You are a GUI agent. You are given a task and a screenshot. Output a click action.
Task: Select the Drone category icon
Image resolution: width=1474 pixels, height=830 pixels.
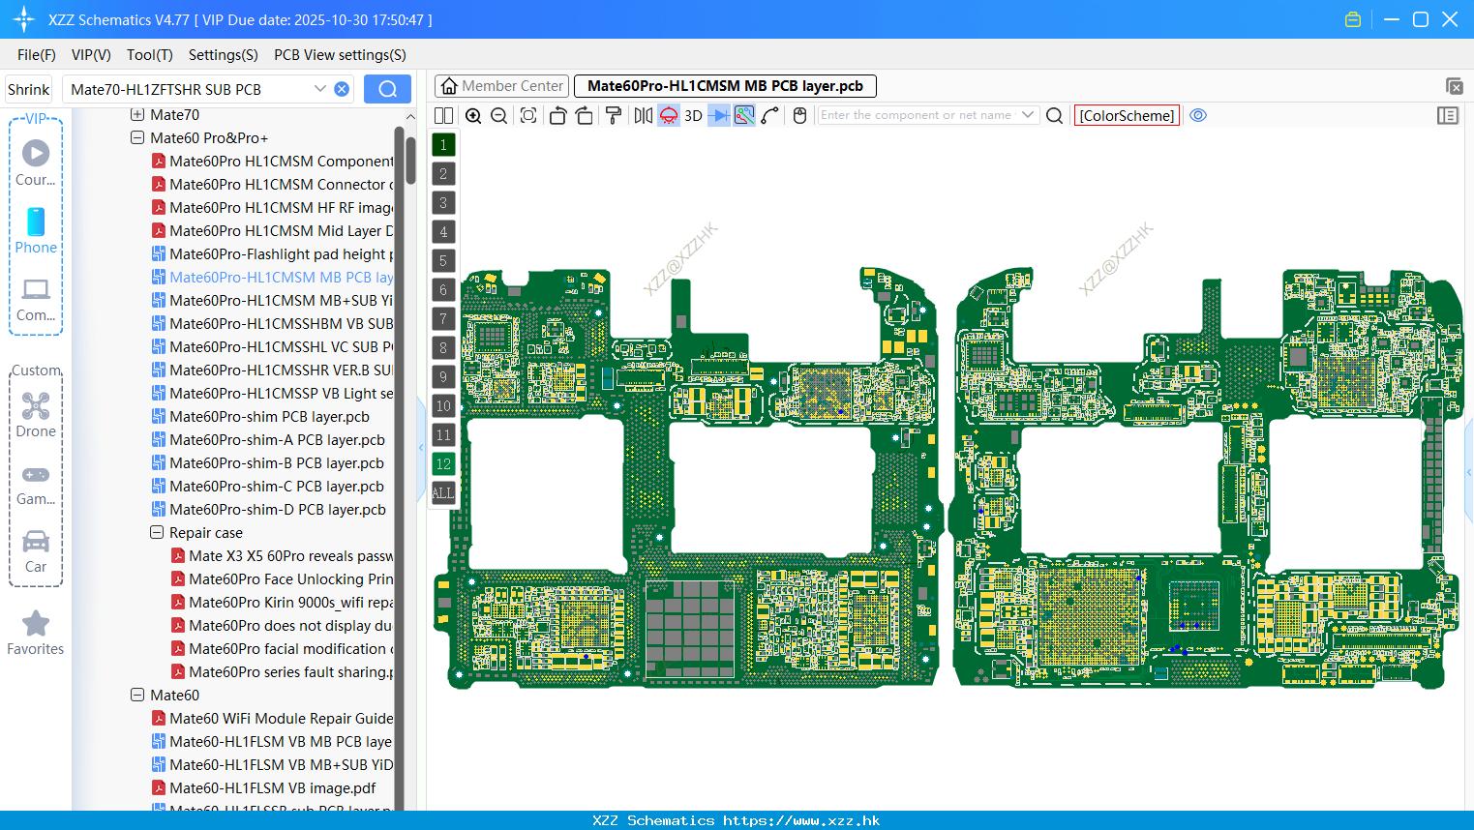[36, 415]
